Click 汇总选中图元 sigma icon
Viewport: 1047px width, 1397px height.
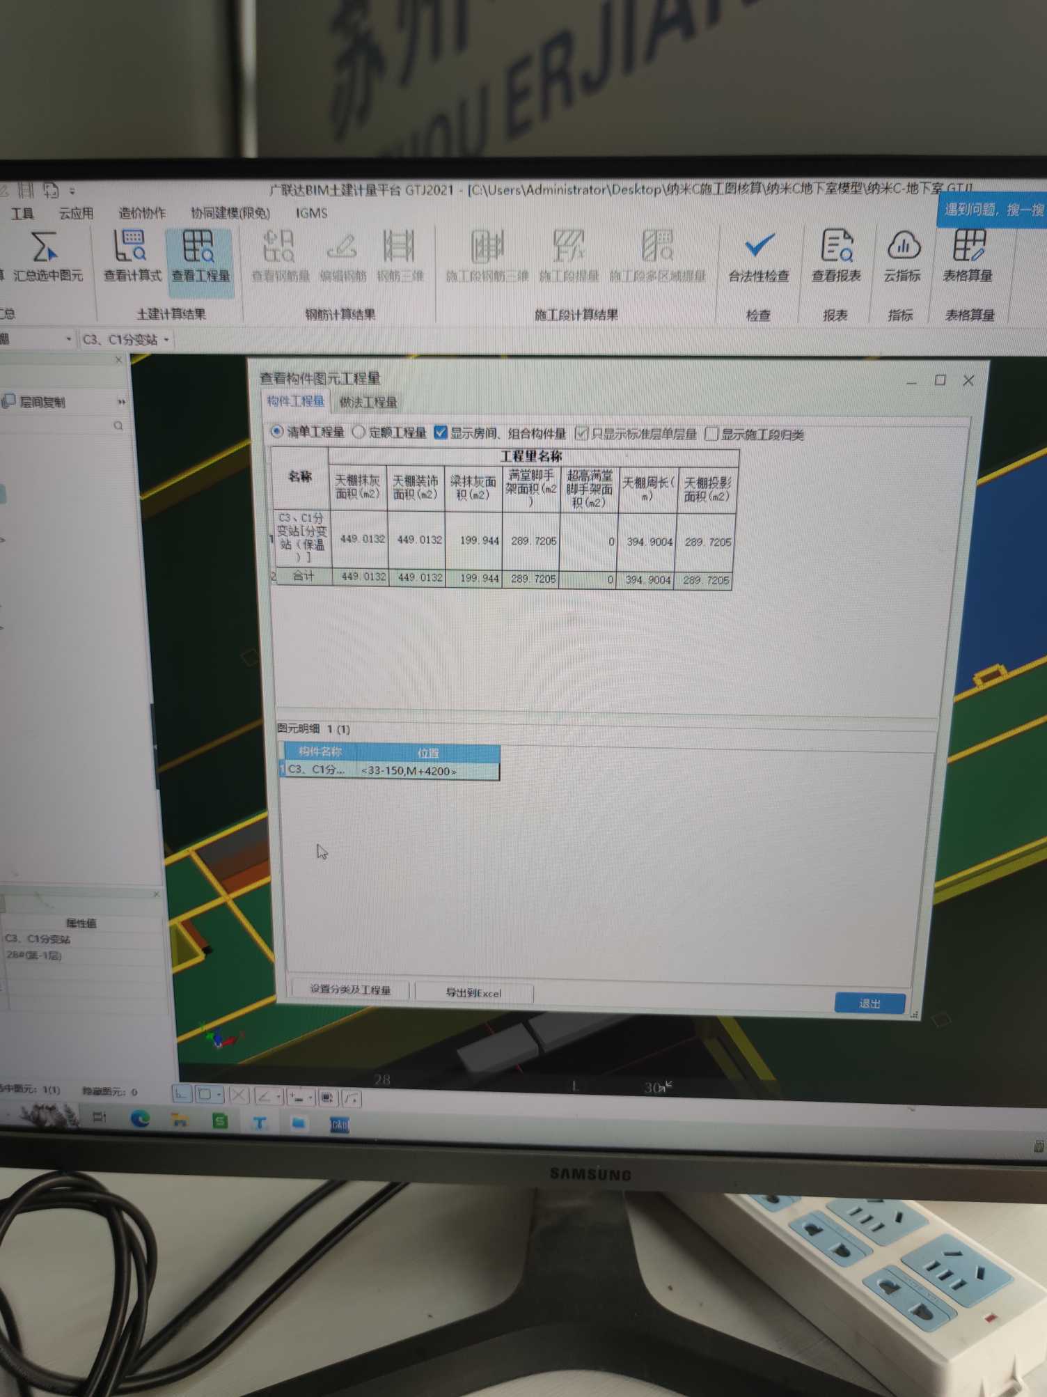44,248
